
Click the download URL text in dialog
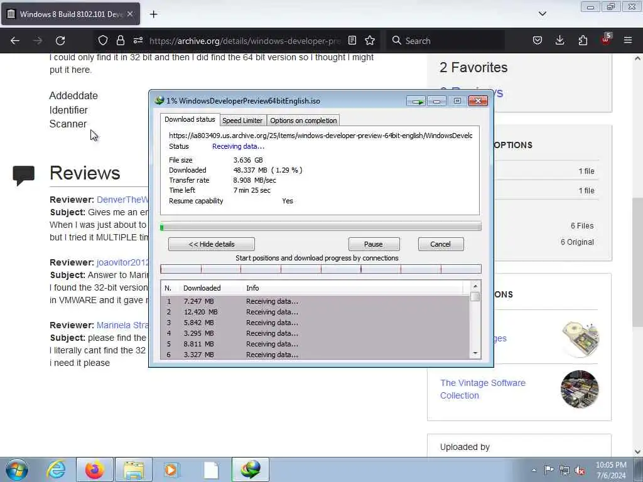click(x=321, y=136)
